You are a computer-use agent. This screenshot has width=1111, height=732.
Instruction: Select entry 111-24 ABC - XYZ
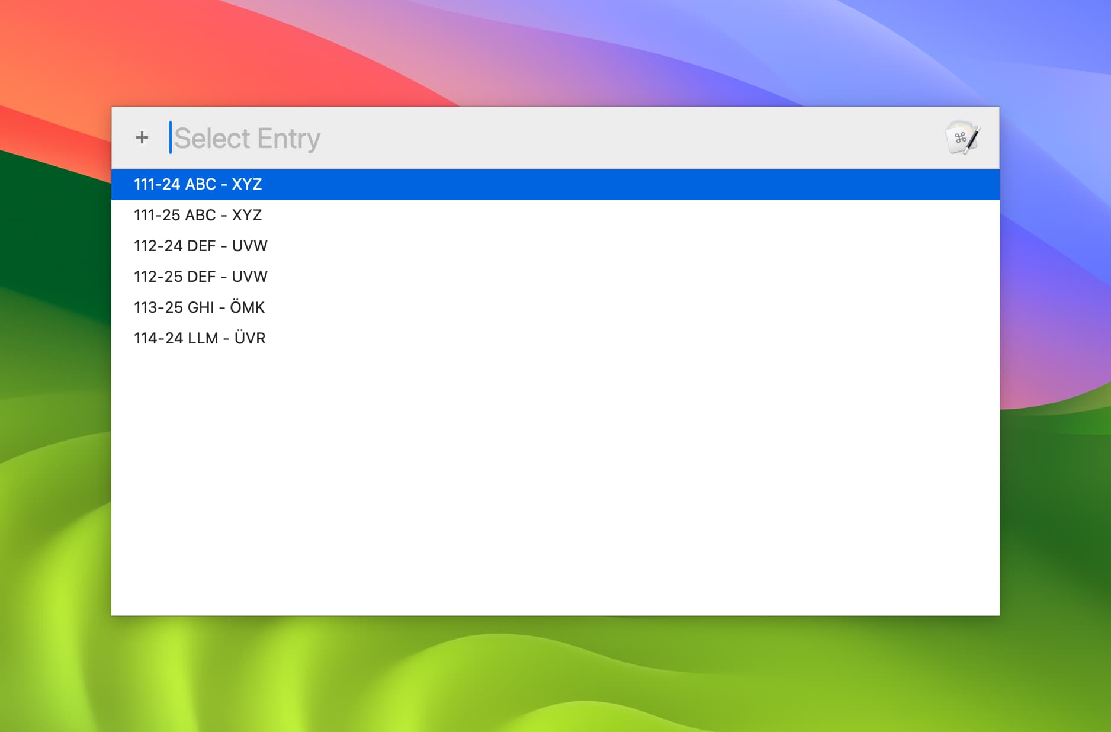pyautogui.click(x=555, y=184)
